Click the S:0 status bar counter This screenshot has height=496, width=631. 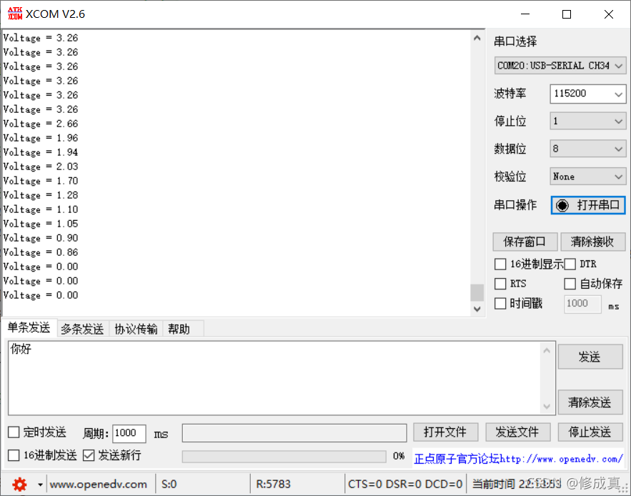click(x=169, y=484)
